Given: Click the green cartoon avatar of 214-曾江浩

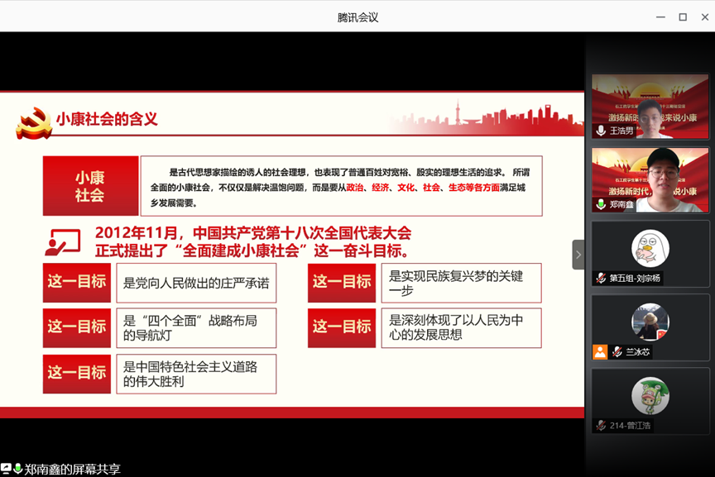Looking at the screenshot, I should [x=650, y=395].
